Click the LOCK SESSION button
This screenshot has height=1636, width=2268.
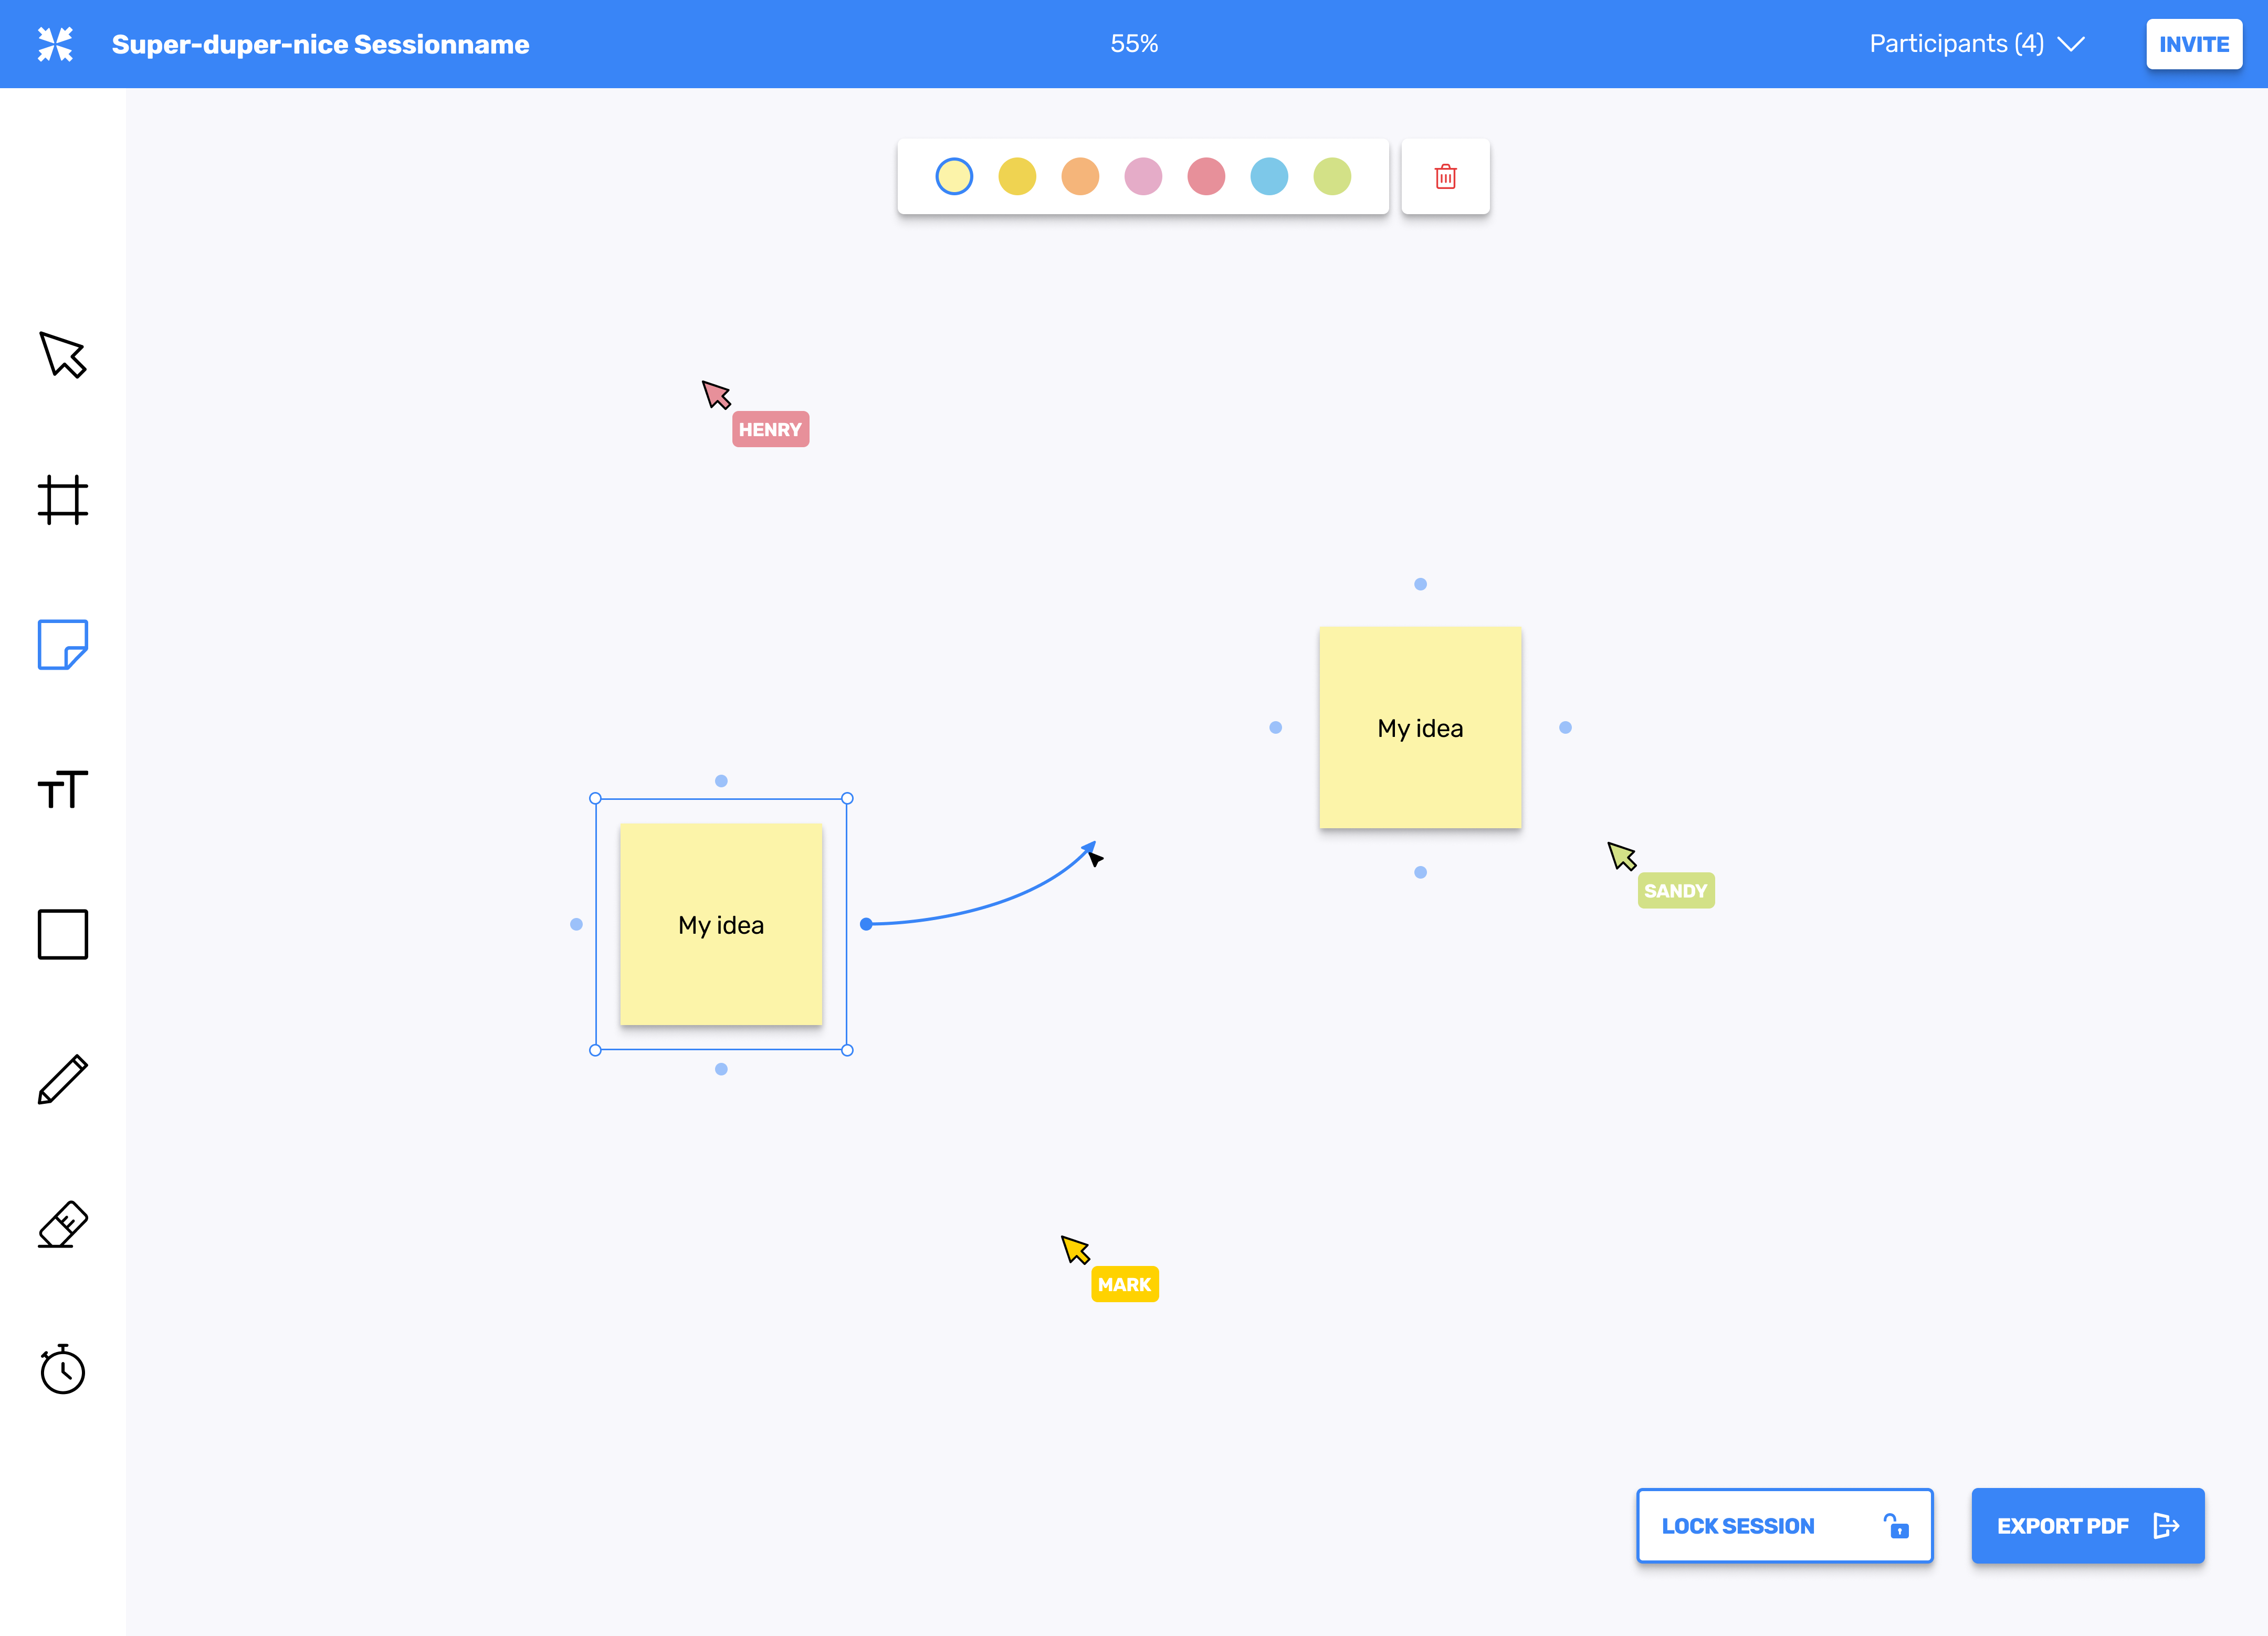tap(1784, 1525)
